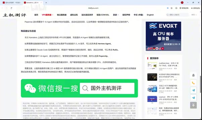Click the imellyou.com address bar

[x=93, y=8]
